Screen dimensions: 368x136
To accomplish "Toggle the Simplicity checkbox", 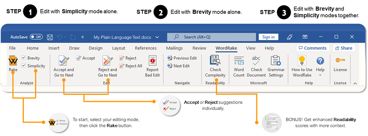I will point(24,66).
